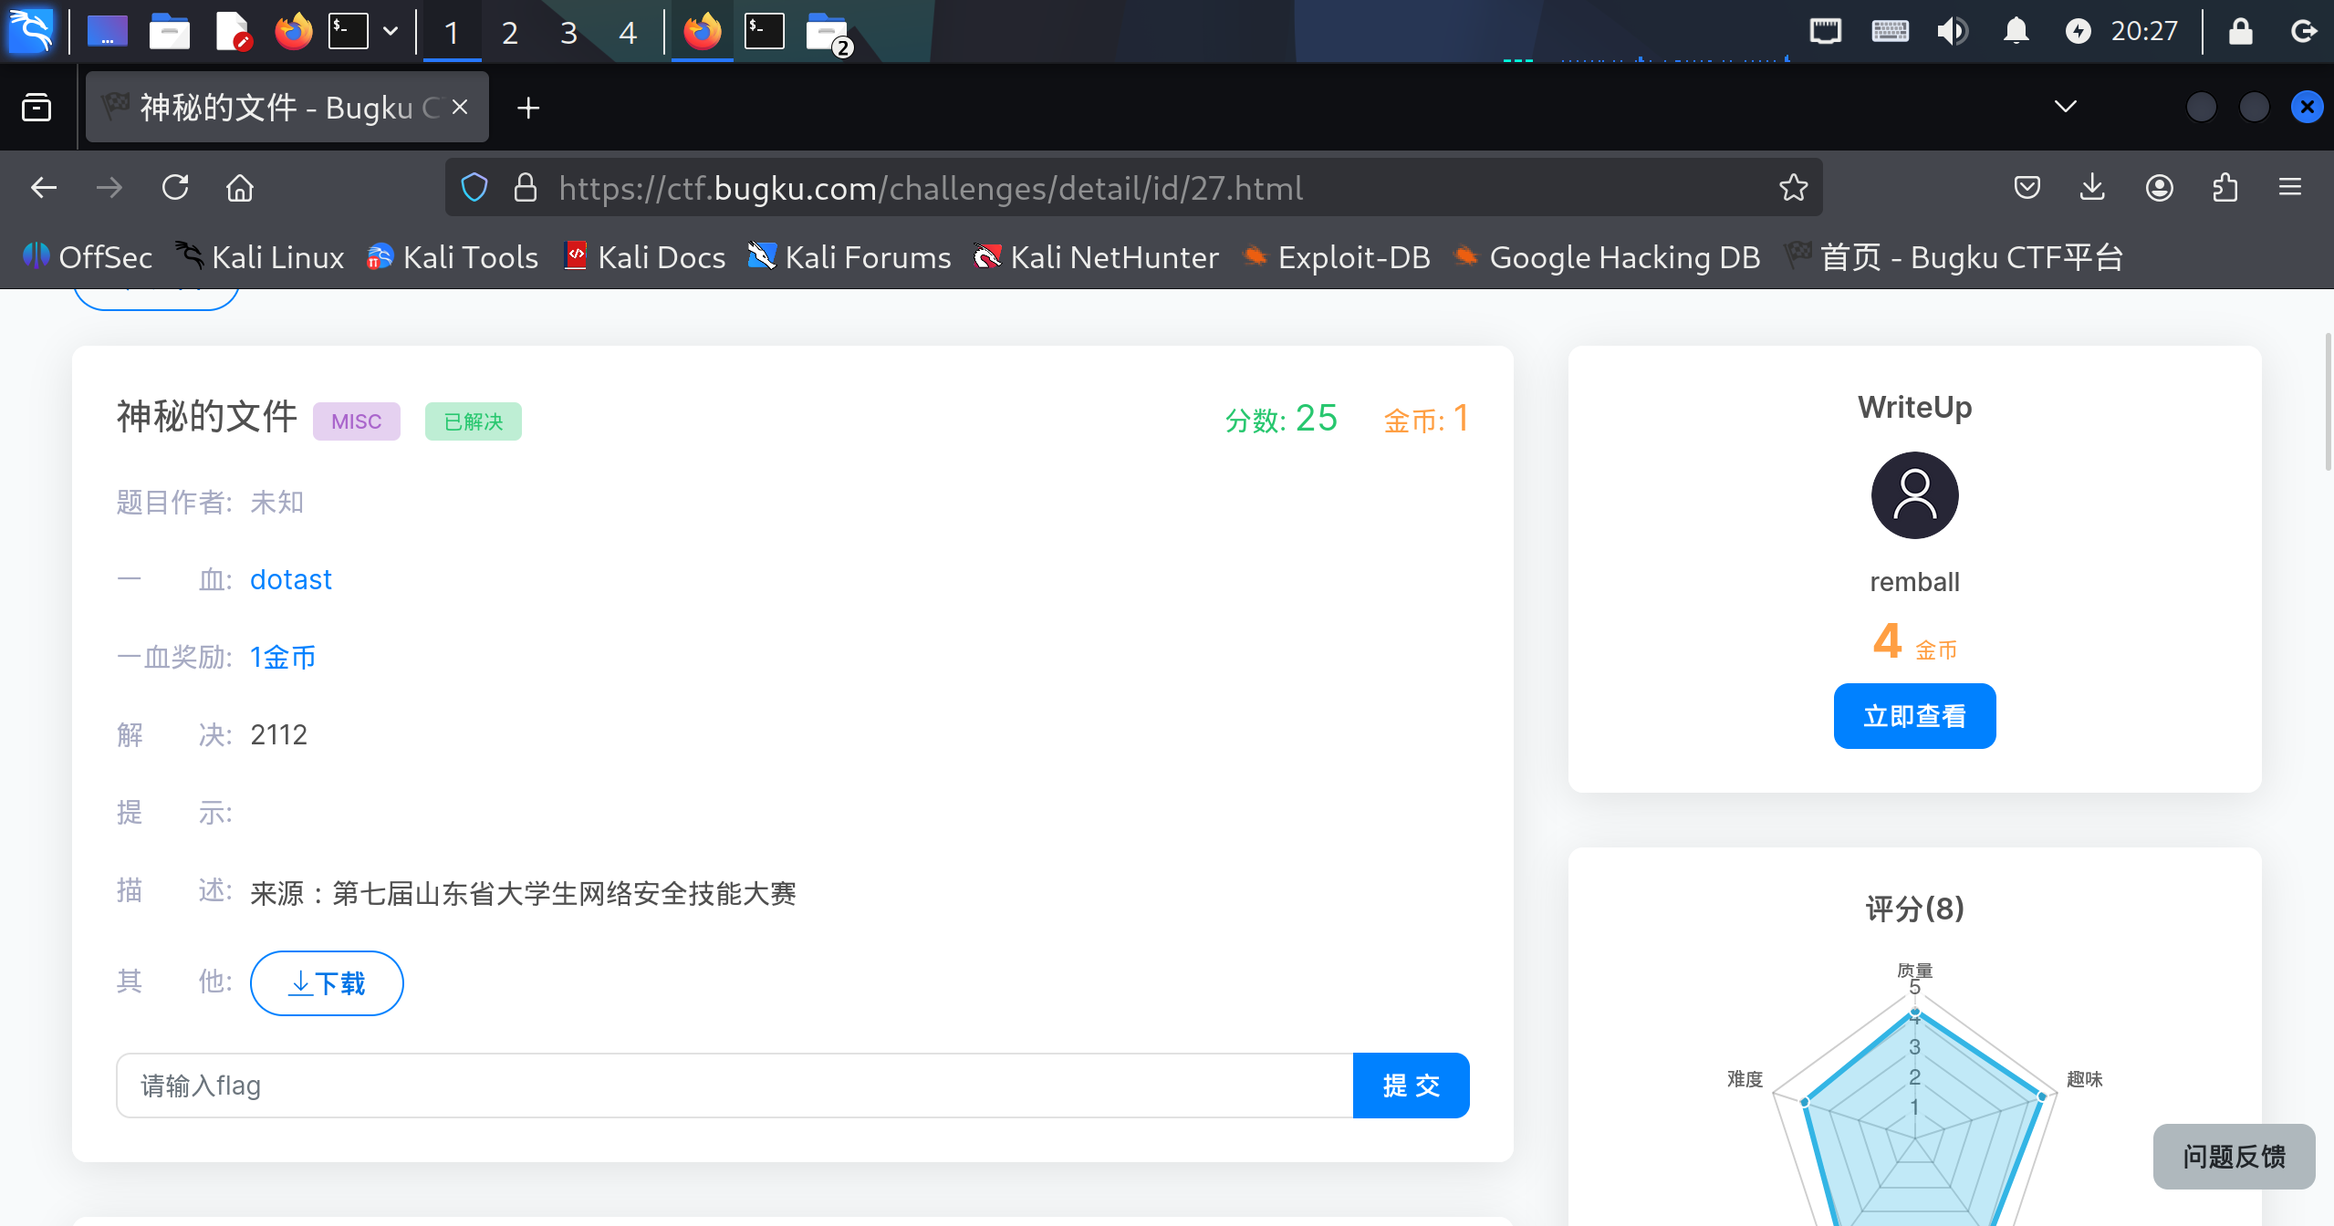This screenshot has height=1226, width=2334.
Task: Expand terminal launcher dropdown arrow in taskbar
Action: pos(391,32)
